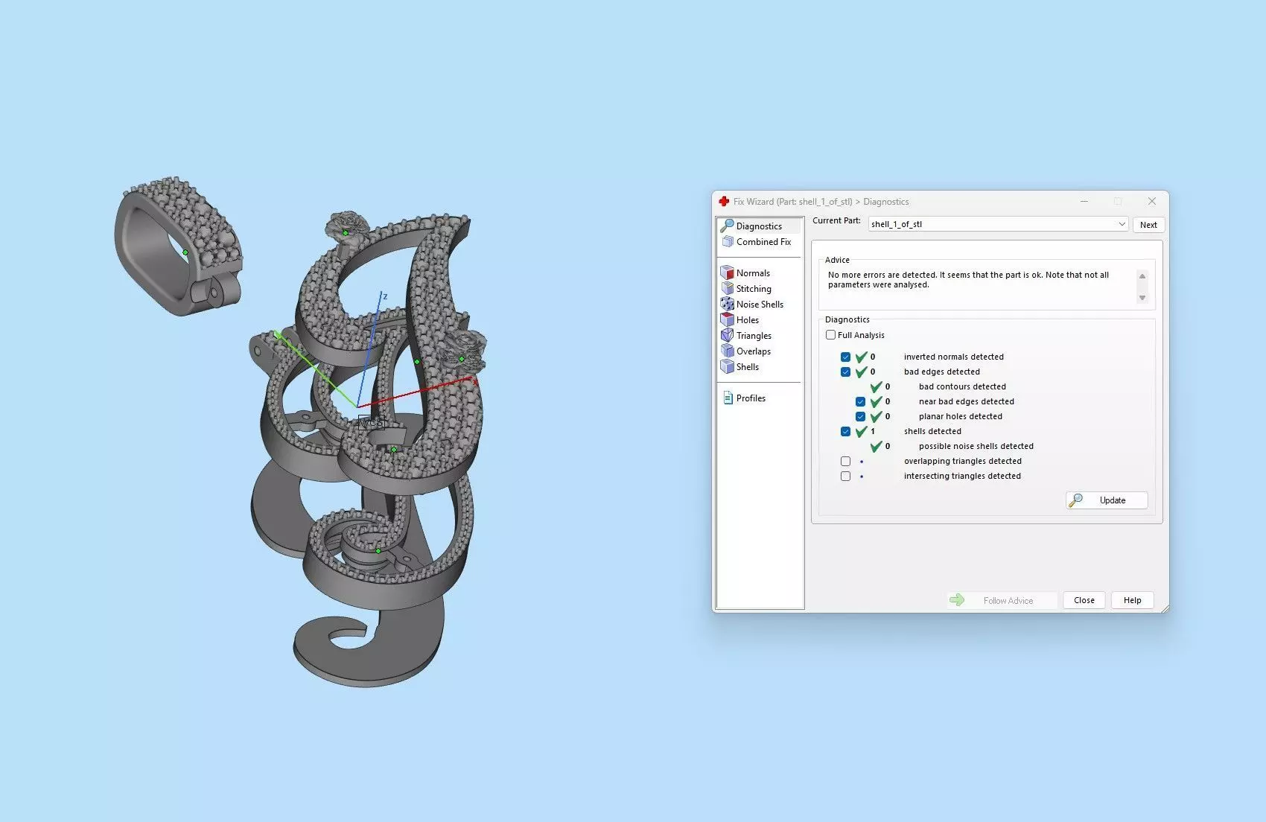Click the Triangles icon in sidebar
Screen dimensions: 1266x822
tap(728, 336)
